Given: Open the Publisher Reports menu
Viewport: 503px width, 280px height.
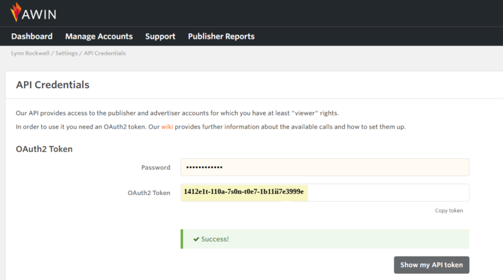Looking at the screenshot, I should [221, 36].
